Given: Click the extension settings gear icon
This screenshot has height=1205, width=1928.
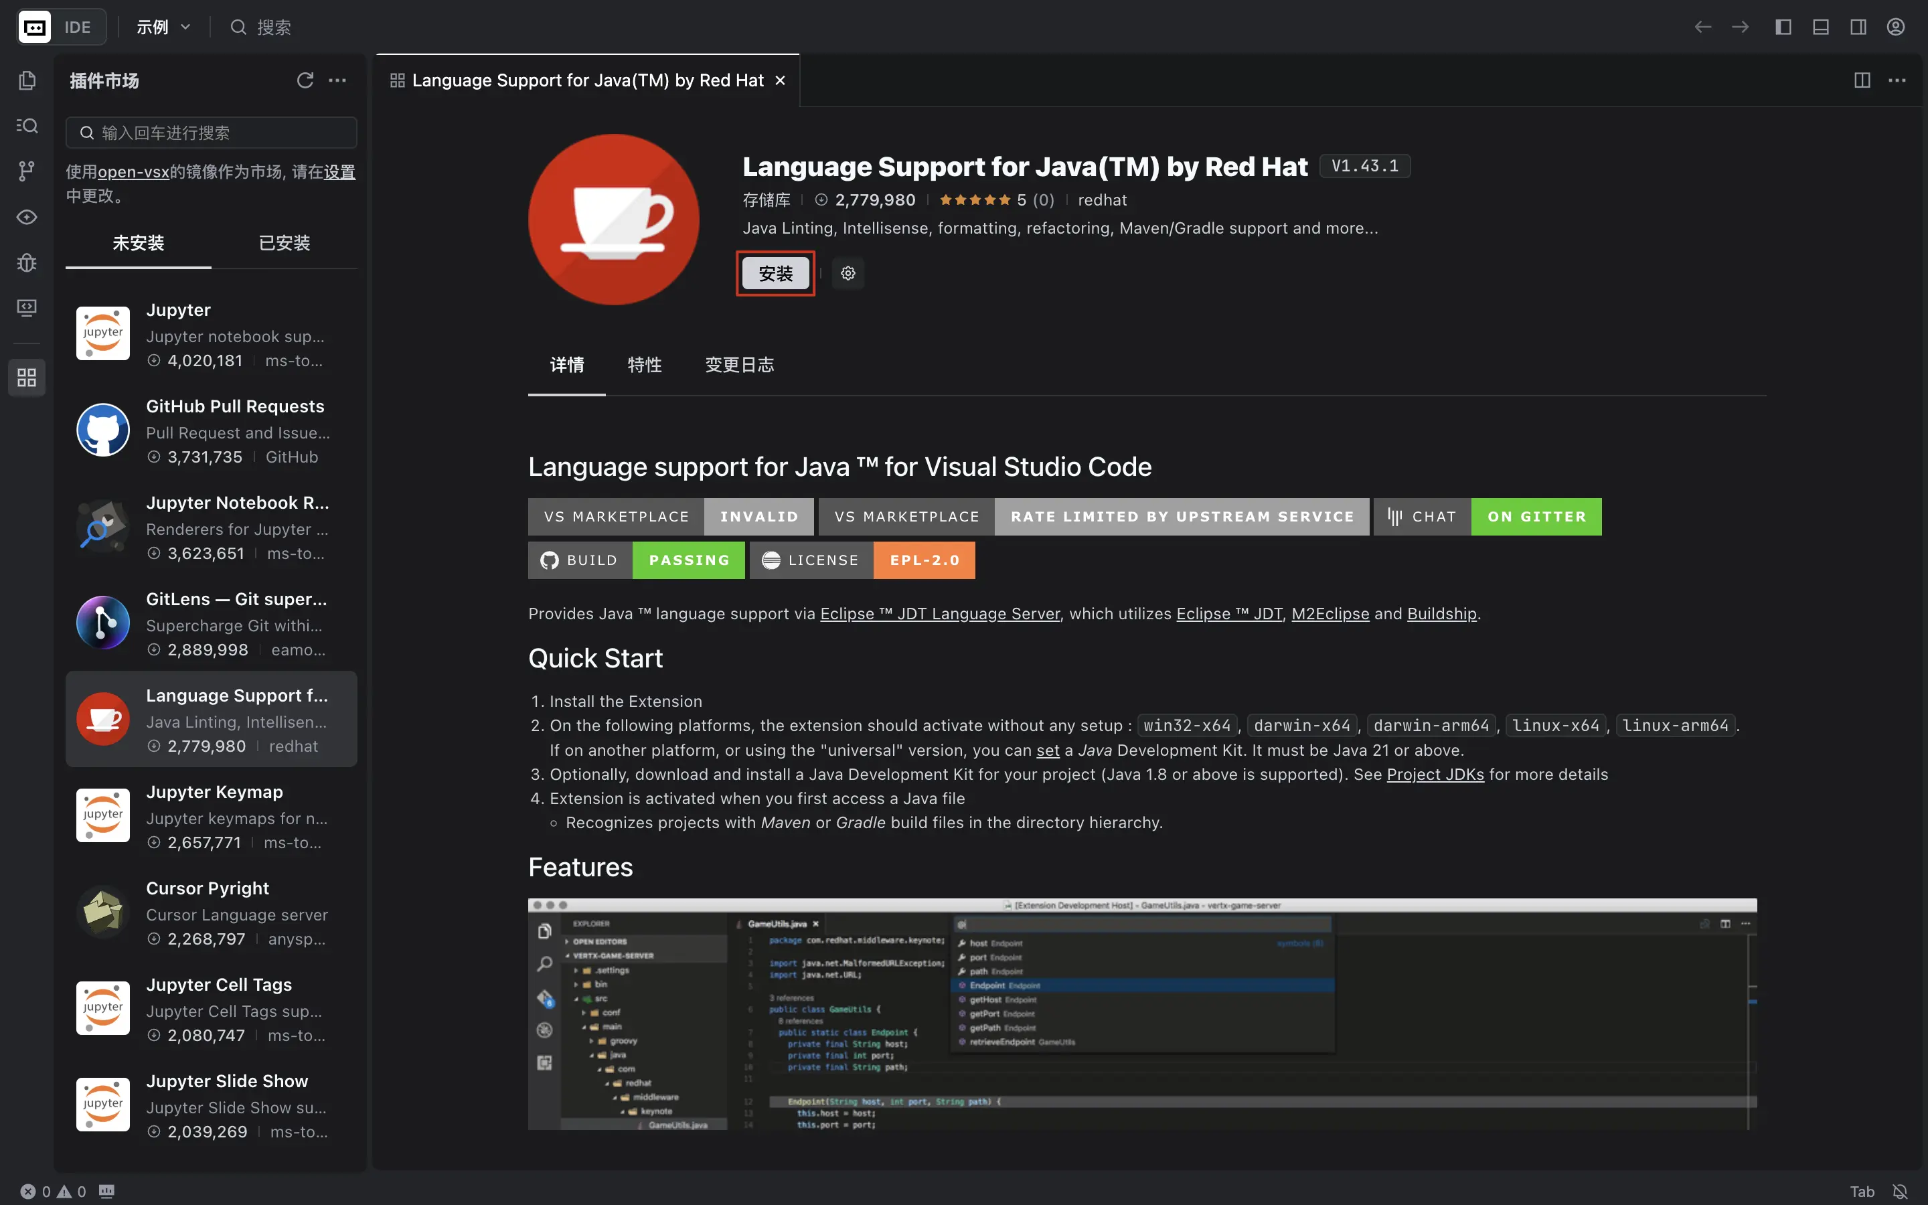Looking at the screenshot, I should (848, 273).
